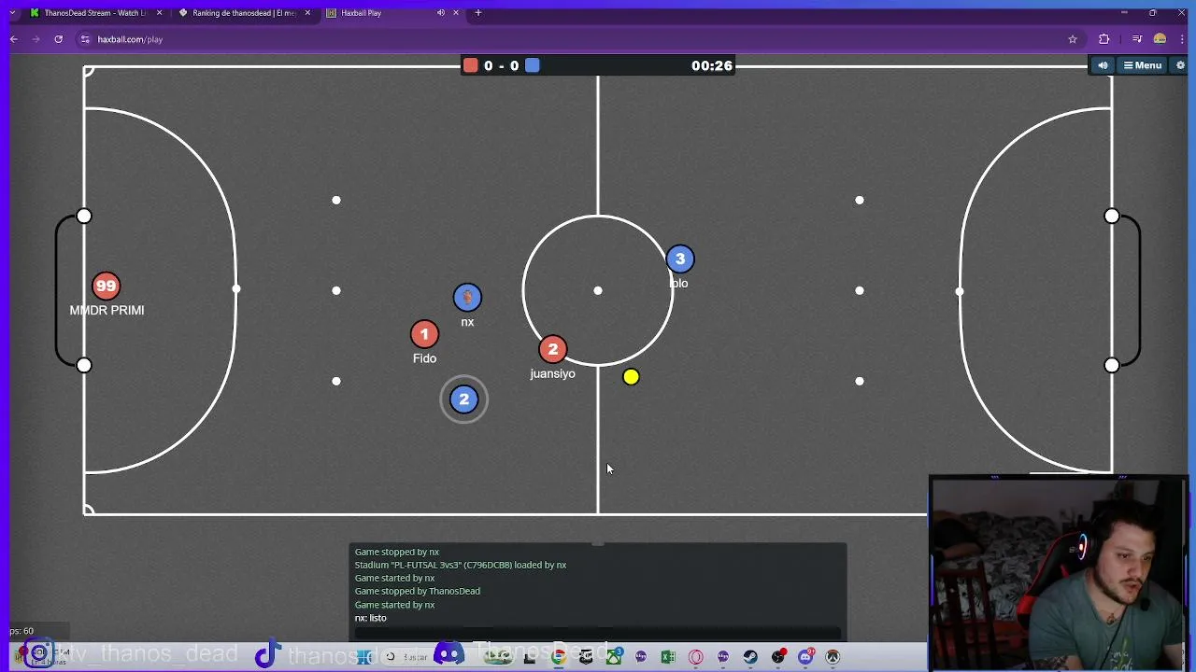Click chat line 'Game stopped by ThanosDead'
The image size is (1196, 672).
(x=418, y=591)
